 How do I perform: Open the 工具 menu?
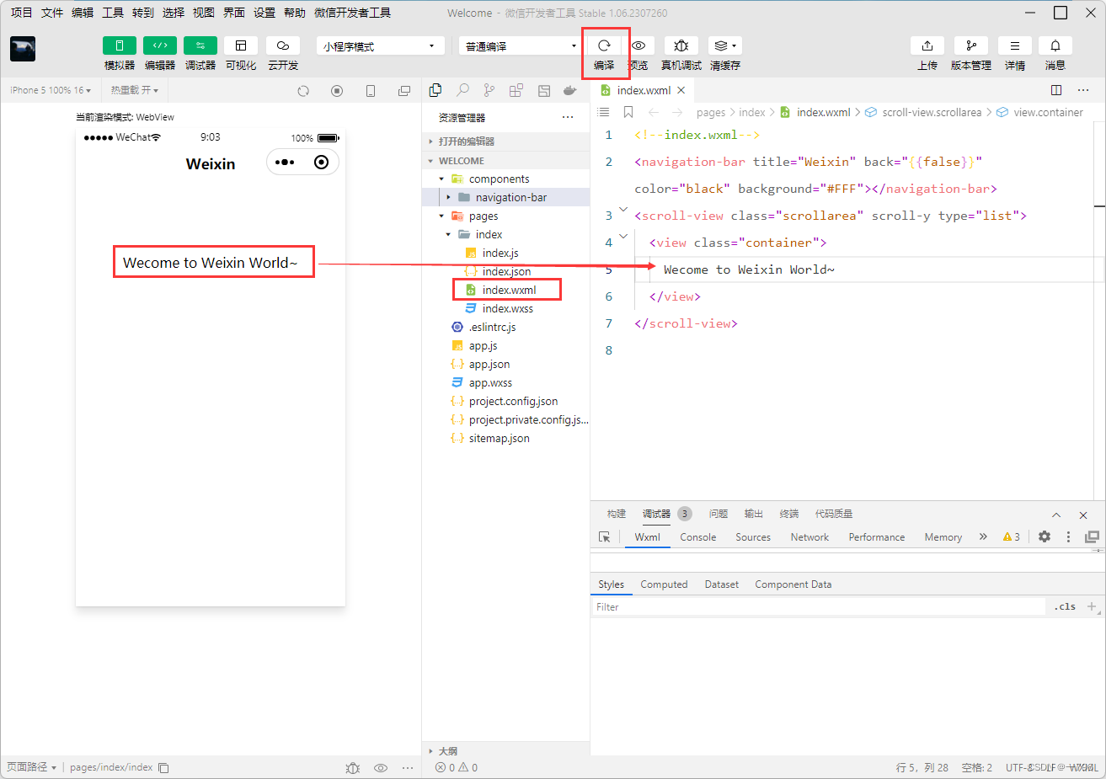113,13
